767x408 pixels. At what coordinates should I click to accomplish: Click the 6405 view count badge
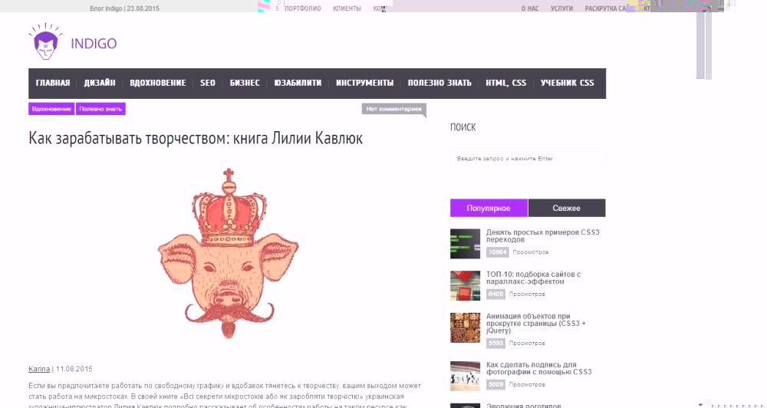click(x=495, y=294)
